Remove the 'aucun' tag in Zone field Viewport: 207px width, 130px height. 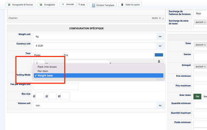click(x=205, y=45)
